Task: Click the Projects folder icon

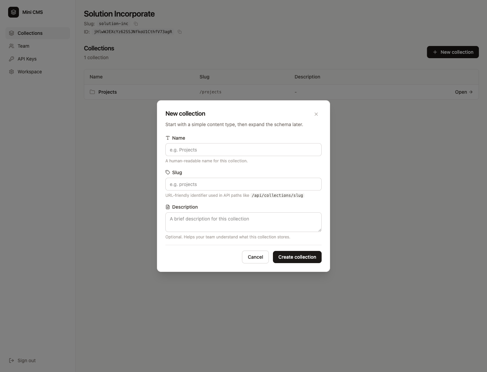Action: (92, 92)
